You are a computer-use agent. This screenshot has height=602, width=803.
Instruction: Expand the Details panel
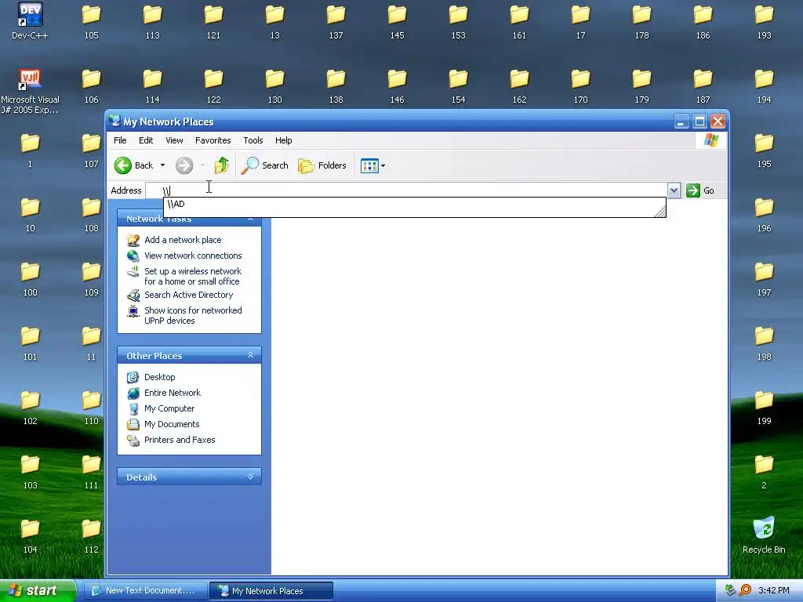click(x=250, y=477)
